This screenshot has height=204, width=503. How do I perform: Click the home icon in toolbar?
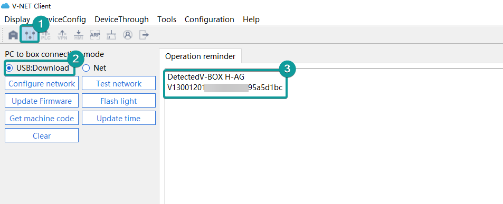13,35
